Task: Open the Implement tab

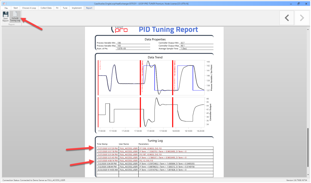Action: tap(77, 8)
